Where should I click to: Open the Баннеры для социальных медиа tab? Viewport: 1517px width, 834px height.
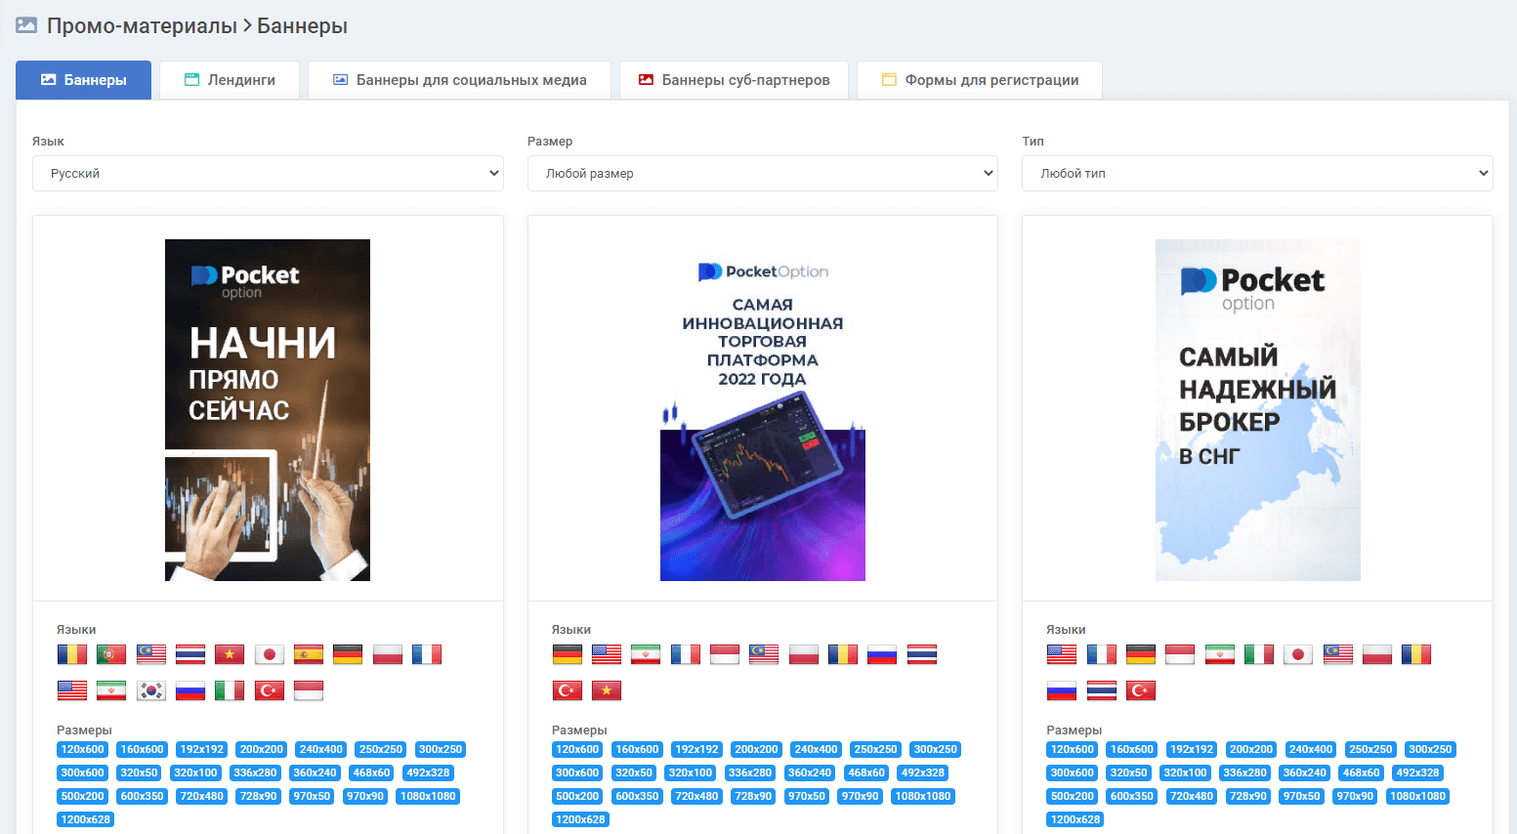[459, 80]
